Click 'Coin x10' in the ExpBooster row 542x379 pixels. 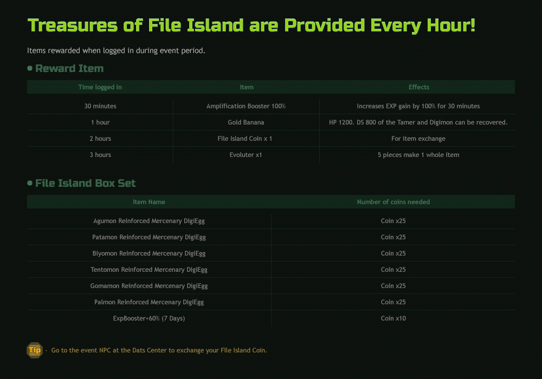coord(393,318)
